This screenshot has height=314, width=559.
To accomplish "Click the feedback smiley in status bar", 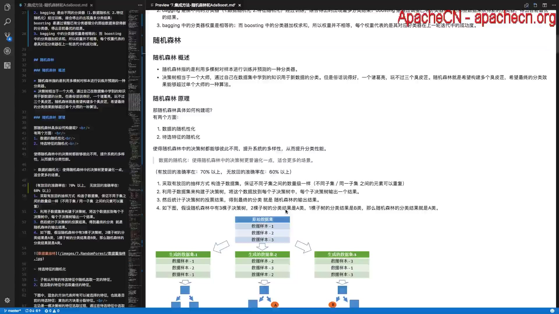I will (x=552, y=311).
